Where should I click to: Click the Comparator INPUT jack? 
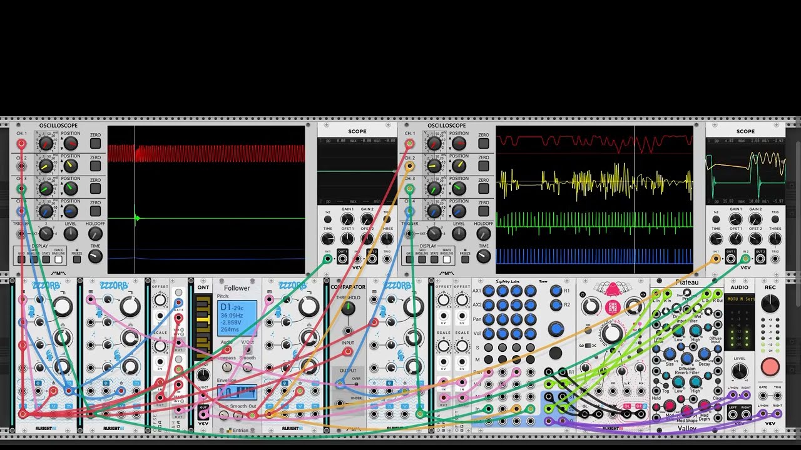click(348, 352)
